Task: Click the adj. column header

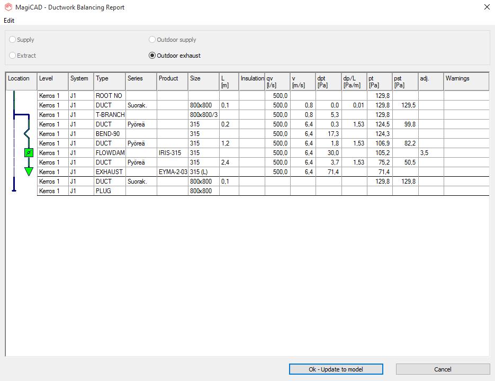Action: 431,81
